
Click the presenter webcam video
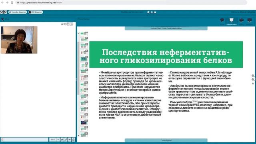pos(19,40)
